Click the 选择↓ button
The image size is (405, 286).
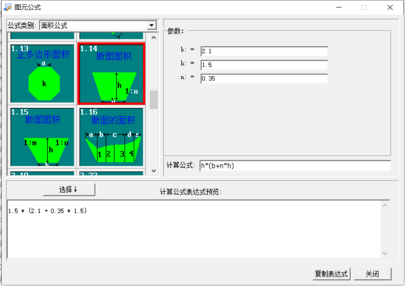69,190
